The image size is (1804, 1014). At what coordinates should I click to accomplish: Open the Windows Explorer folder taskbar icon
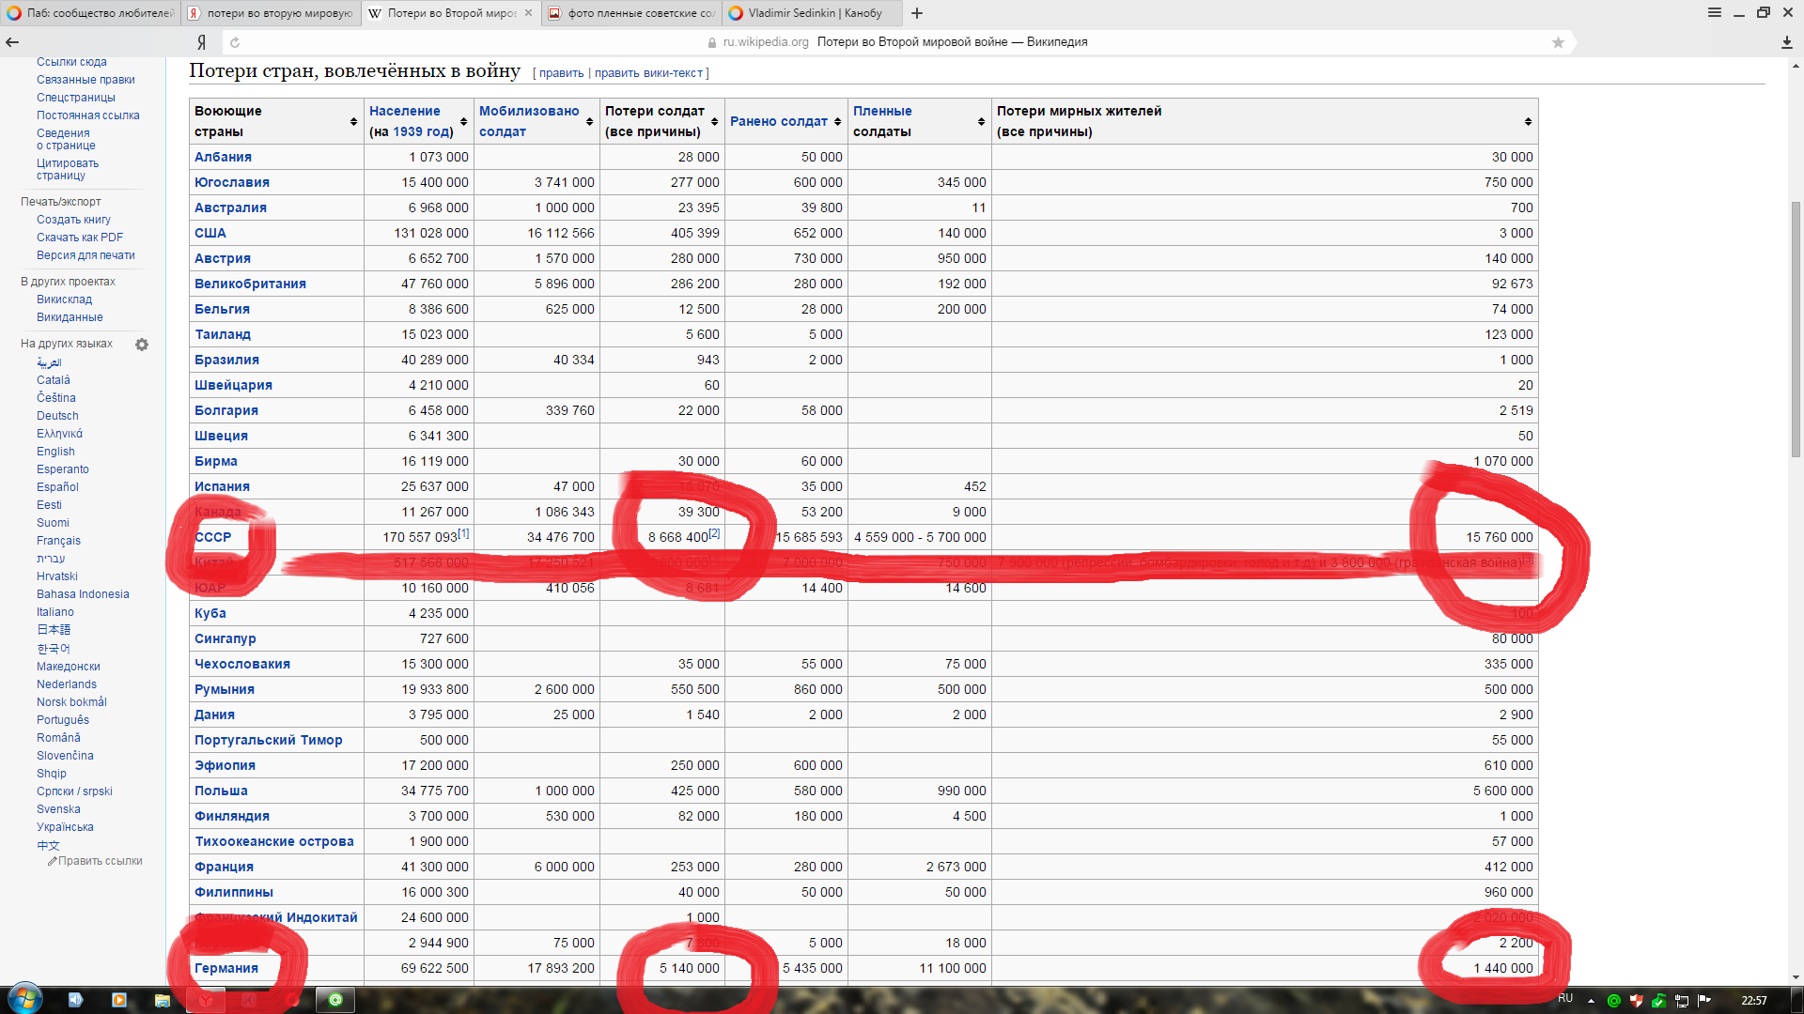[163, 1000]
